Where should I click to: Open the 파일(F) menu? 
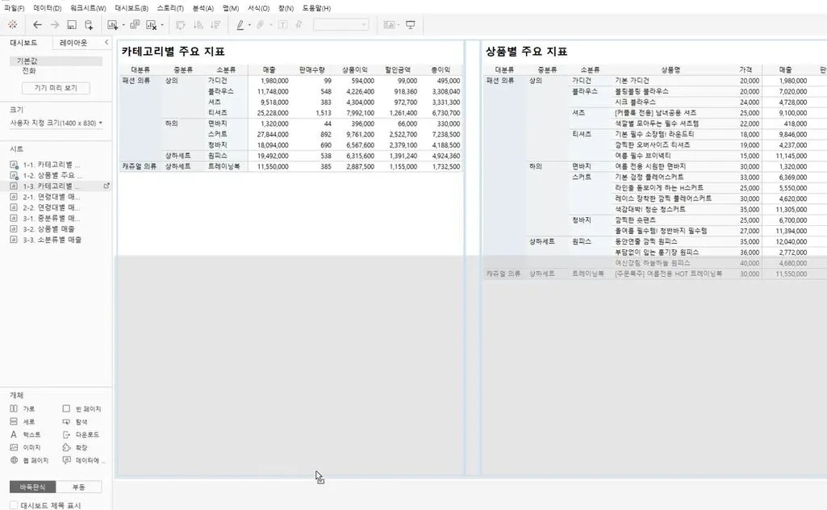(15, 8)
